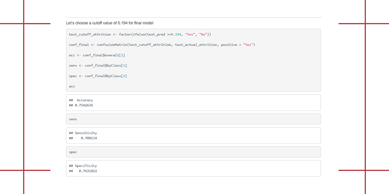Click the sens code block
Screen dimensions: 389x194
(x=73, y=119)
